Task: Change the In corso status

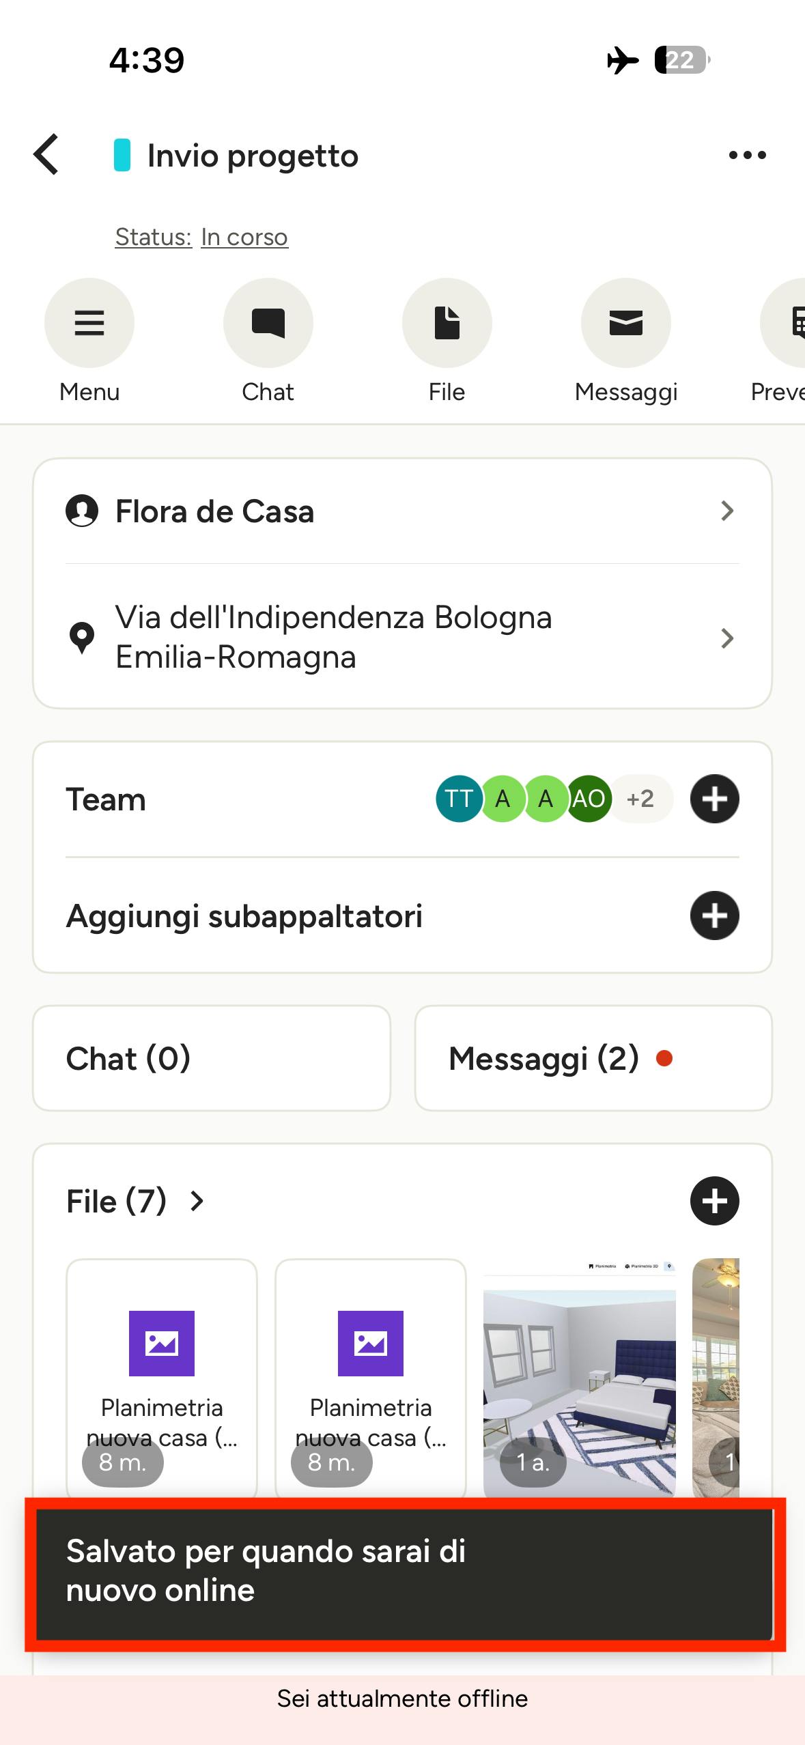Action: 244,237
